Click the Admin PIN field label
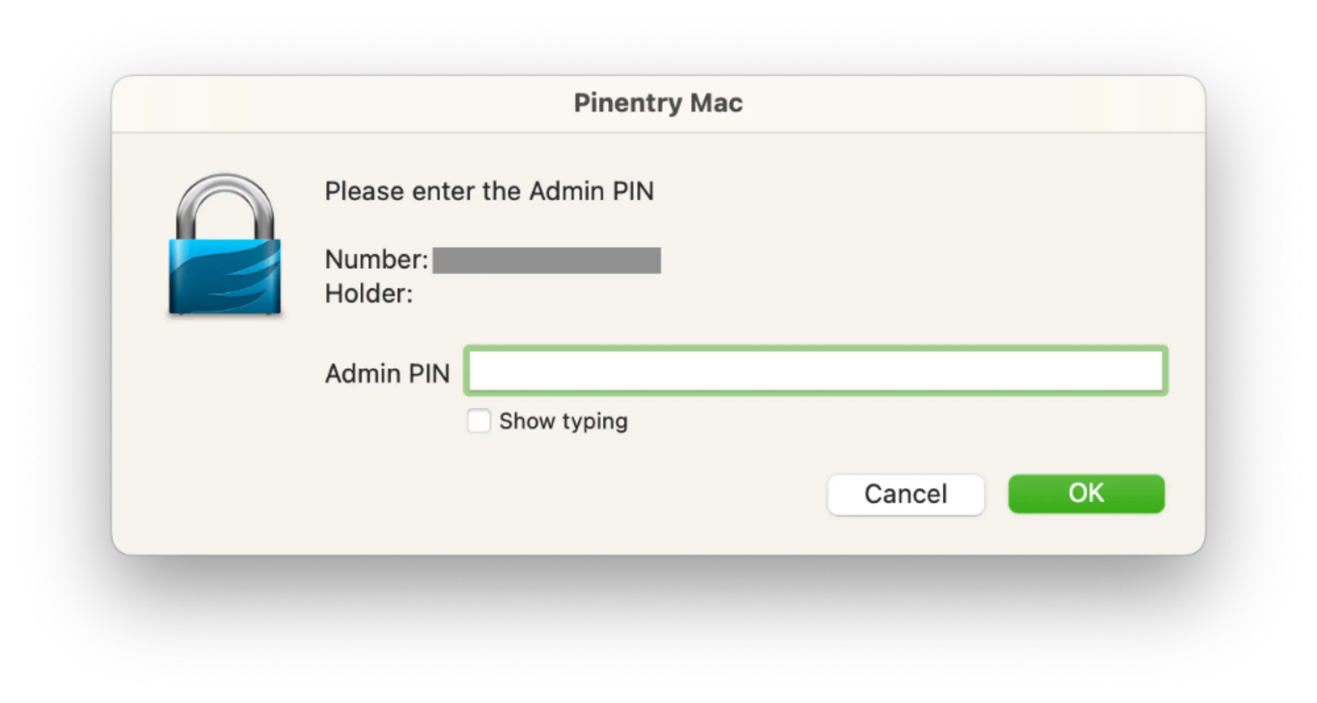 coord(388,373)
